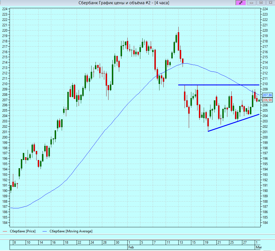Click the '30' date label on time axis

click(117, 243)
